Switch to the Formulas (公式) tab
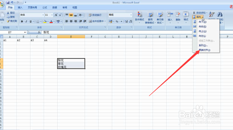The width and height of the screenshot is (233, 130). point(45,7)
